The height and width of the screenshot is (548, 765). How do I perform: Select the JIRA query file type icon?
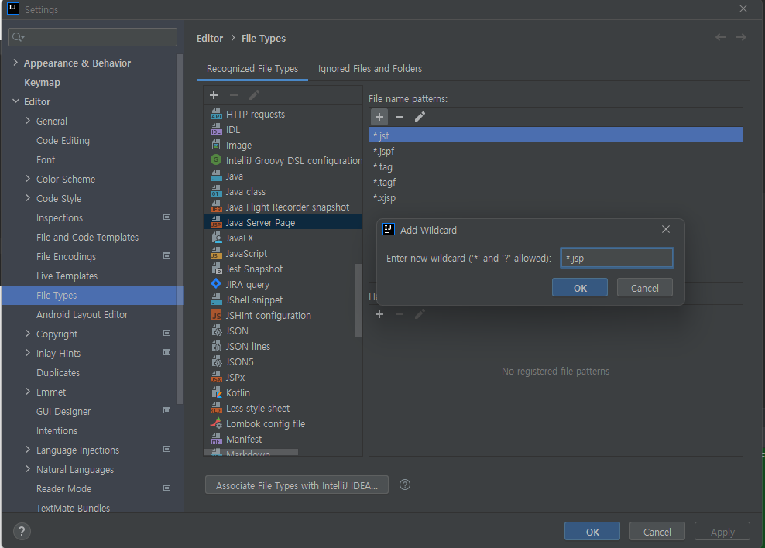216,284
